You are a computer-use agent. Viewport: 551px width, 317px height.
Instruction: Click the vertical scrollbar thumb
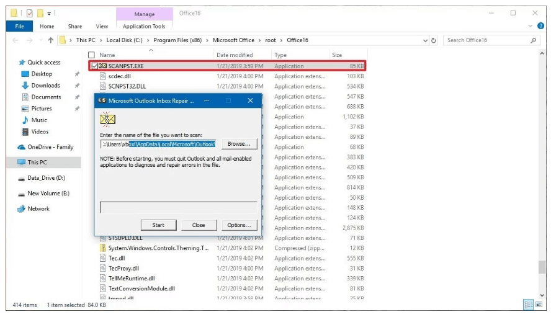click(542, 268)
